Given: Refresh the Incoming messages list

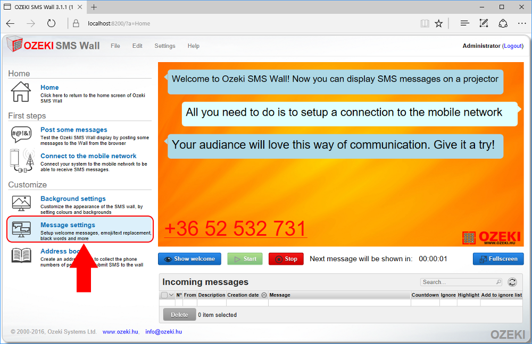Looking at the screenshot, I should pos(512,282).
